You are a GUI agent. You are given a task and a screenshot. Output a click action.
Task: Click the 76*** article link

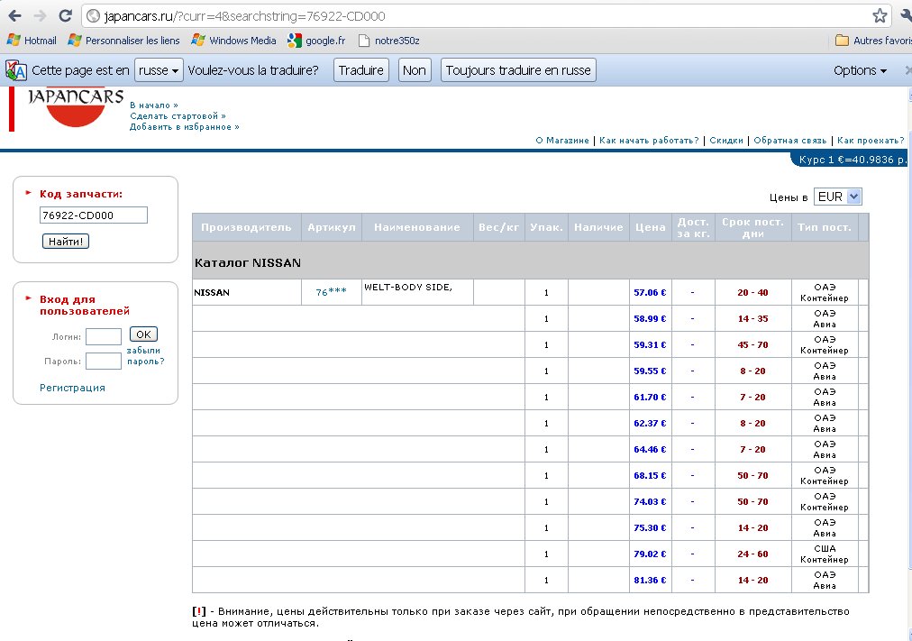331,293
